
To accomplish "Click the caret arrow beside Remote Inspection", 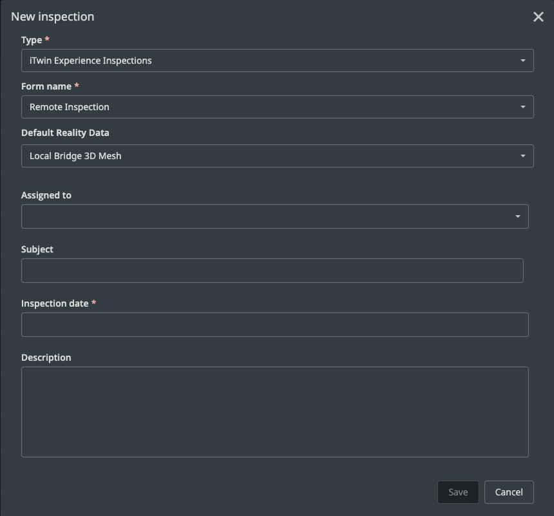I will click(523, 107).
